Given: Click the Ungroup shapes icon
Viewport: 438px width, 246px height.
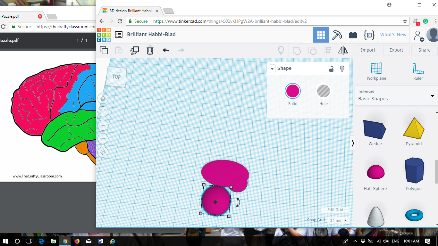Looking at the screenshot, I should click(x=312, y=50).
